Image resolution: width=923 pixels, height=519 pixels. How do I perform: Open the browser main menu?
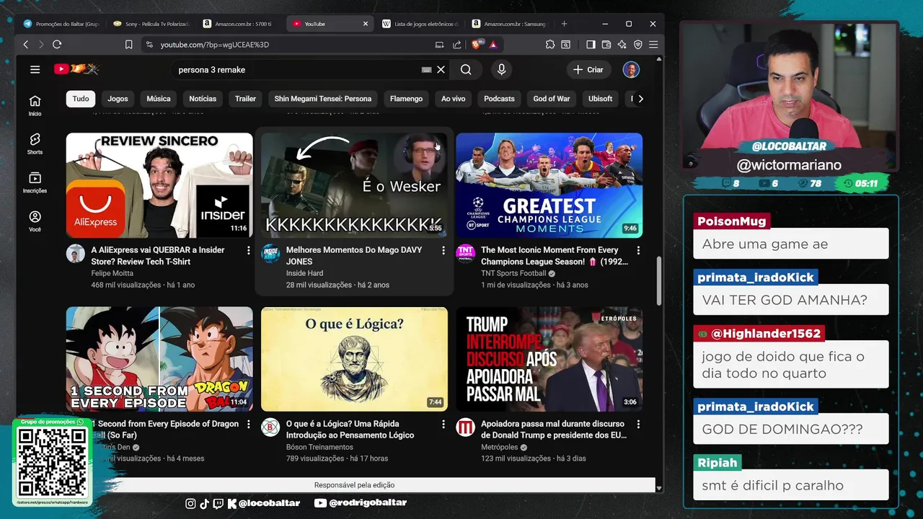coord(653,45)
